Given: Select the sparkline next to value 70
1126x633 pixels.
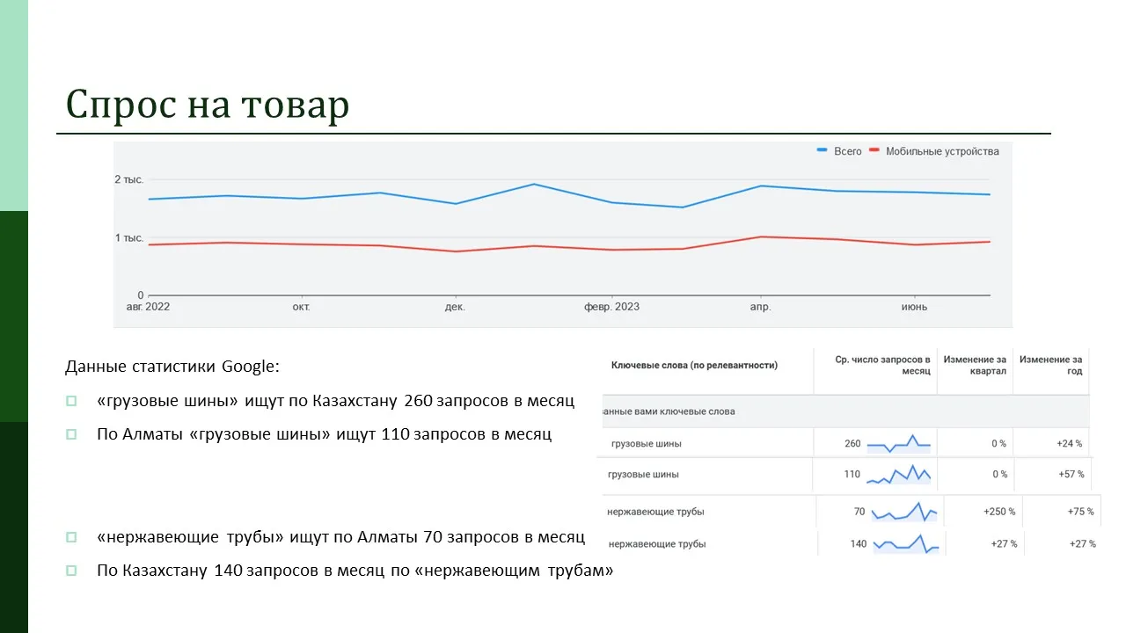Looking at the screenshot, I should click(904, 511).
